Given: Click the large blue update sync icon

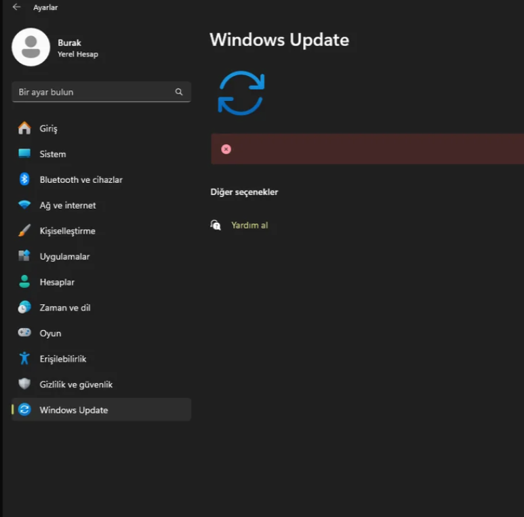Looking at the screenshot, I should click(x=241, y=93).
